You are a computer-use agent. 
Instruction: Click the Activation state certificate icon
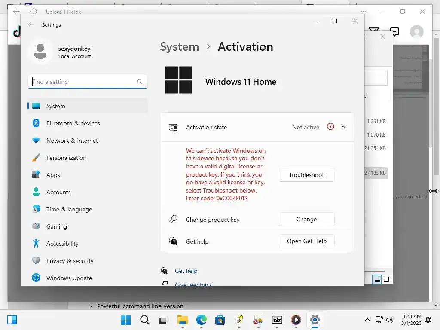pos(173,127)
